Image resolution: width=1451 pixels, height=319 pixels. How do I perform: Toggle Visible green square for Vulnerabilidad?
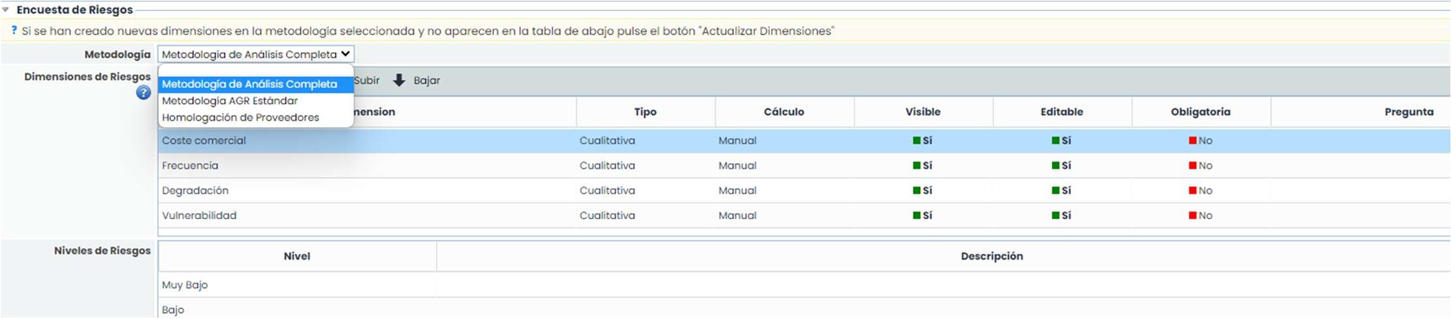click(x=916, y=215)
